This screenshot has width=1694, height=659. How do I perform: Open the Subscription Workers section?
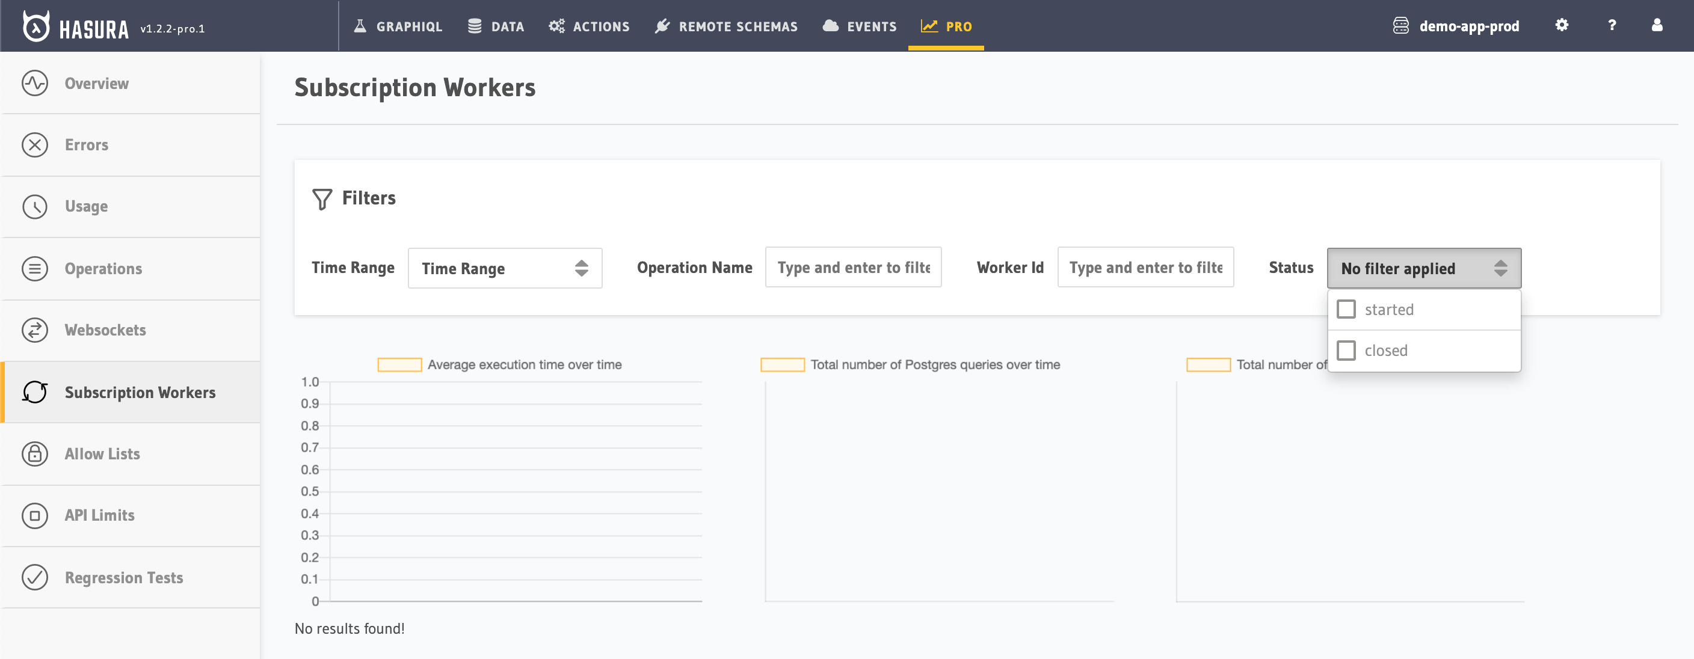pos(140,391)
